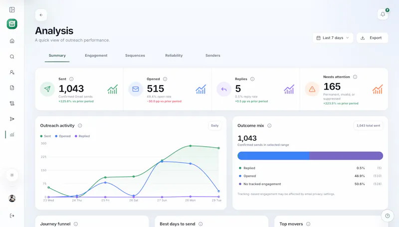Viewport: 399px width, 227px height.
Task: Click the 1,043 total sent badge
Action: [368, 125]
